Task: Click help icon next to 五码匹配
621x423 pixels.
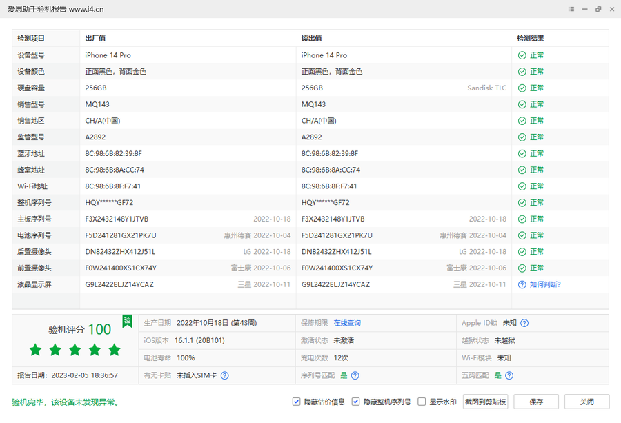Action: click(509, 375)
